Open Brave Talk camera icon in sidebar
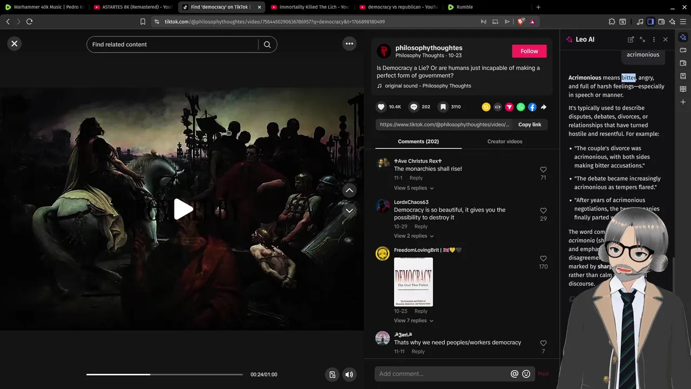 pos(683,50)
